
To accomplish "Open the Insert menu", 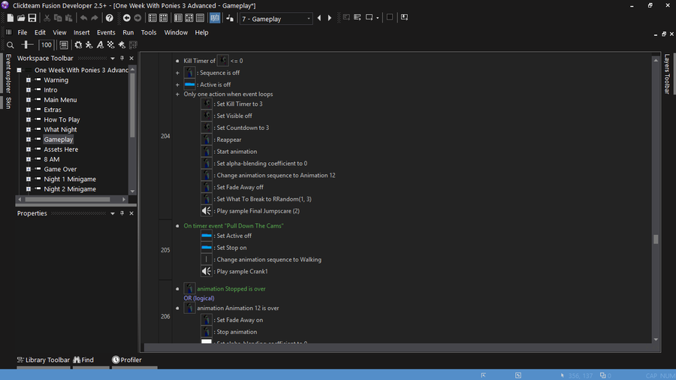I will click(x=81, y=32).
